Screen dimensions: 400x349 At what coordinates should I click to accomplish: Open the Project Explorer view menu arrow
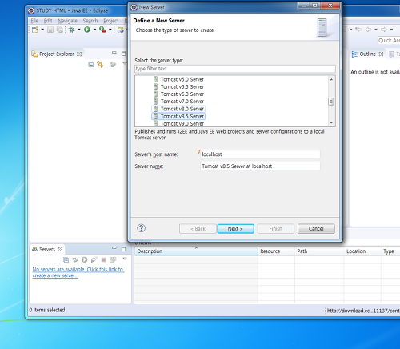coord(124,63)
